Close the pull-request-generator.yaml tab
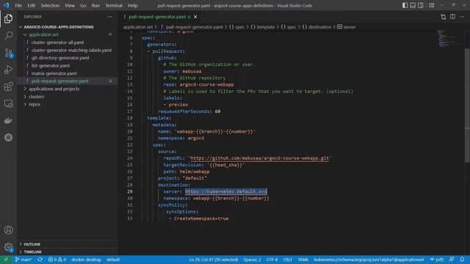Screen dimensions: 470x264 click(x=195, y=17)
